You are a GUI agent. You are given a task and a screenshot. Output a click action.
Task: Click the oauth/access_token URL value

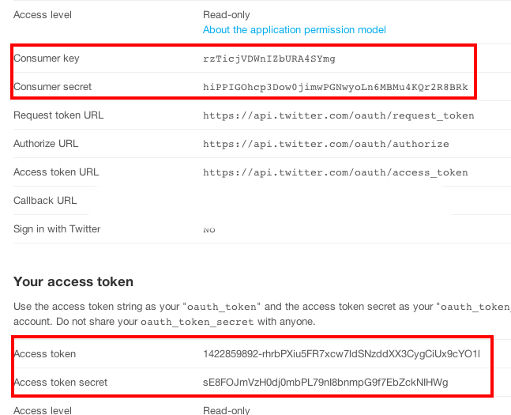[335, 172]
